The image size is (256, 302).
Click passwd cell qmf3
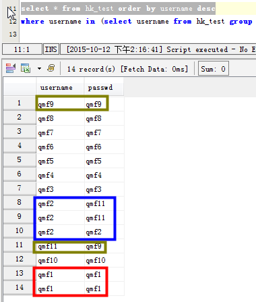[x=104, y=189]
